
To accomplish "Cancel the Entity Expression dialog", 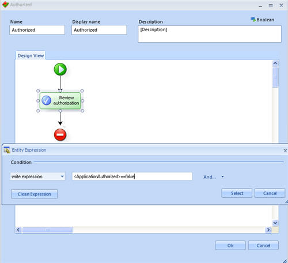I will click(270, 193).
